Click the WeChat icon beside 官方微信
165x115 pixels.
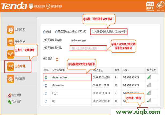(10, 102)
